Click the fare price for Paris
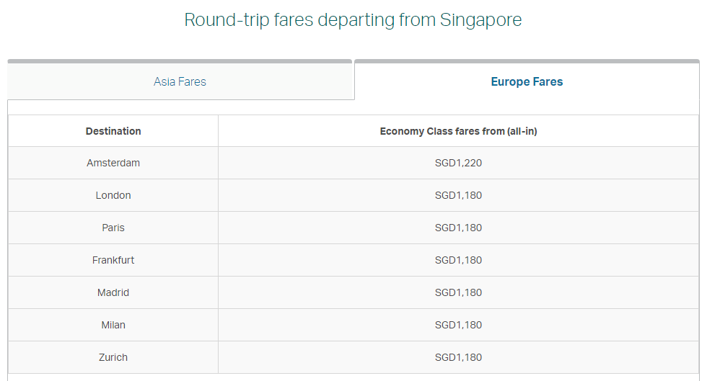 pyautogui.click(x=458, y=228)
